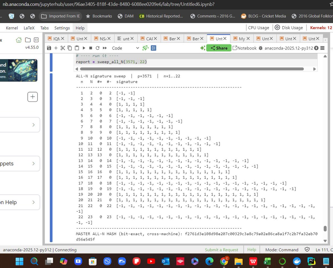Image resolution: width=333 pixels, height=268 pixels.
Task: Toggle the debugger bug icon
Action: (260, 48)
